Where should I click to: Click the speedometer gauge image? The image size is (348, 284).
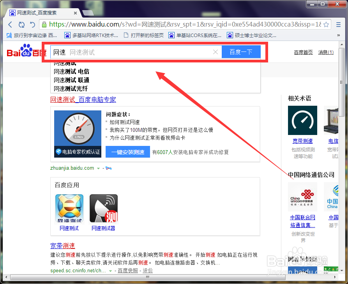click(78, 128)
